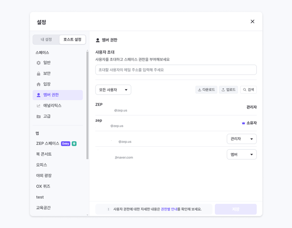This screenshot has height=228, width=292.
Task: Click the sidebar vertical scrollbar
Action: [x=87, y=104]
